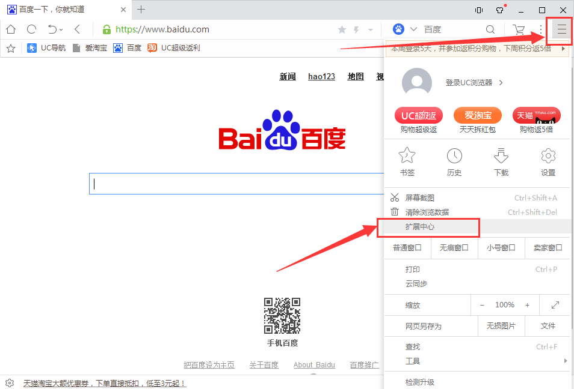Select the 扩展中心 menu entry
Viewport: 574px width, 389px height.
point(428,228)
